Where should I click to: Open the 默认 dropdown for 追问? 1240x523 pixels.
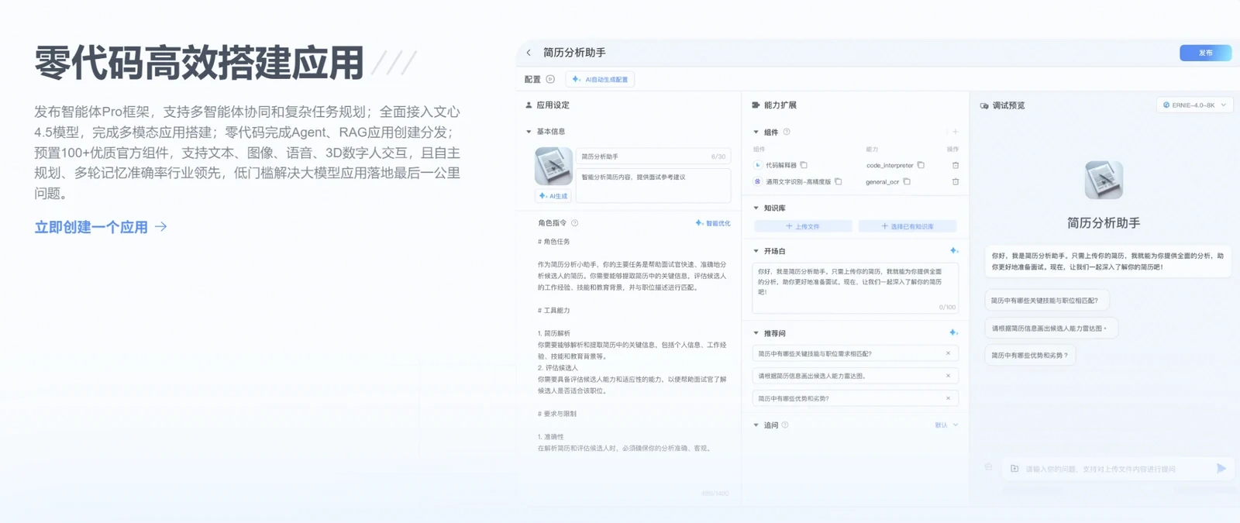[946, 425]
